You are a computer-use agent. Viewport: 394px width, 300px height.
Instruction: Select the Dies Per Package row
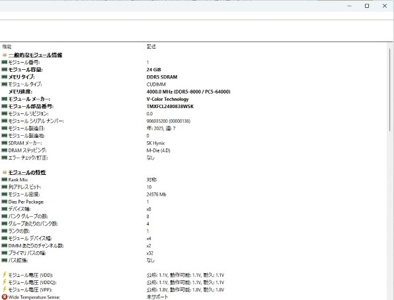pyautogui.click(x=194, y=202)
